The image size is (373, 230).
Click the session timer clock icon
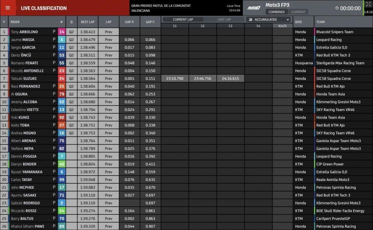point(337,8)
